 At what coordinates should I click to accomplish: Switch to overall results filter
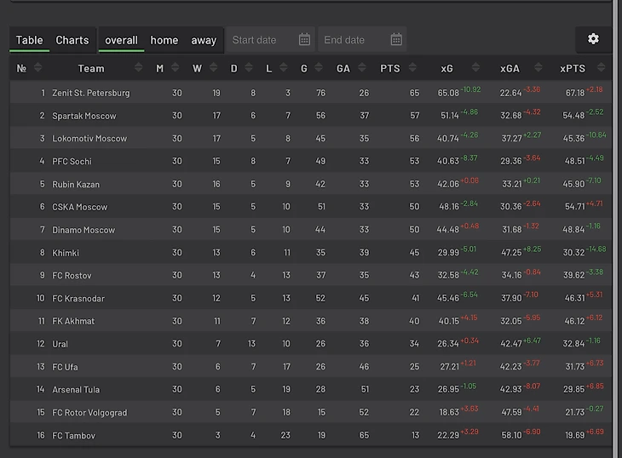[x=121, y=40]
